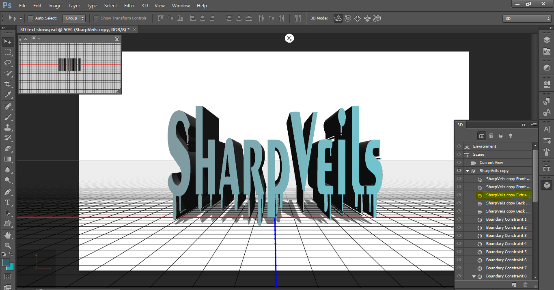Open the 3D menu

144,6
